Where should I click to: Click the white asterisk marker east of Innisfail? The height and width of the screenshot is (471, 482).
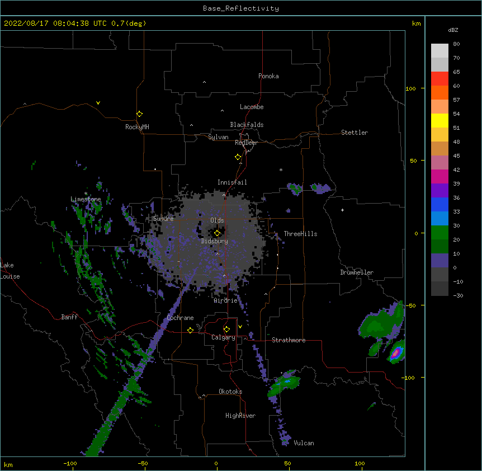coord(281,169)
